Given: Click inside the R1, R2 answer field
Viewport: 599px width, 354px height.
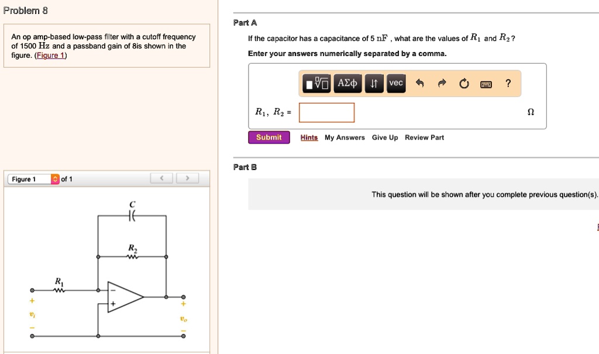Looking at the screenshot, I should 326,112.
